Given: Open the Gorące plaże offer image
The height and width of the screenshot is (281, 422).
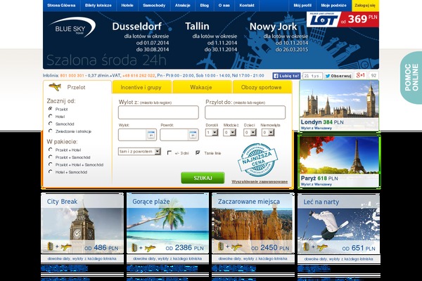Looking at the screenshot, I should click(x=167, y=223).
